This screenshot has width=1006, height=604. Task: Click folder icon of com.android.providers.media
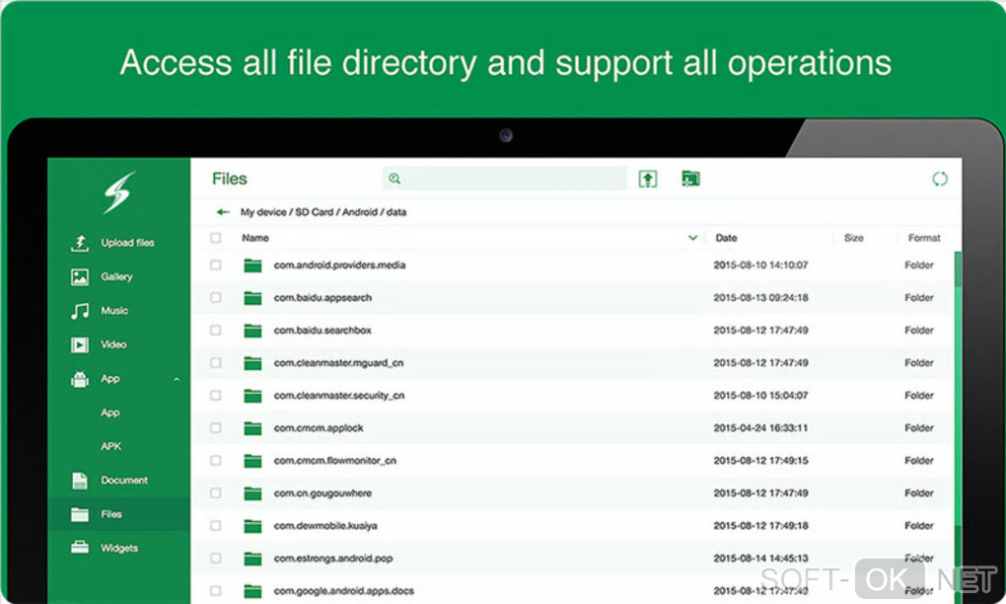point(252,265)
